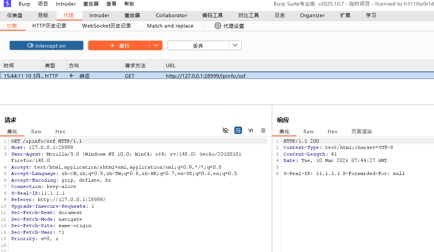The height and width of the screenshot is (252, 434).
Task: Select response pane 美化 view tab
Action: point(284,131)
